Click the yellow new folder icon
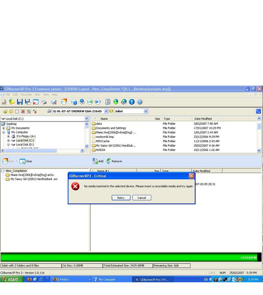 [x=11, y=111]
